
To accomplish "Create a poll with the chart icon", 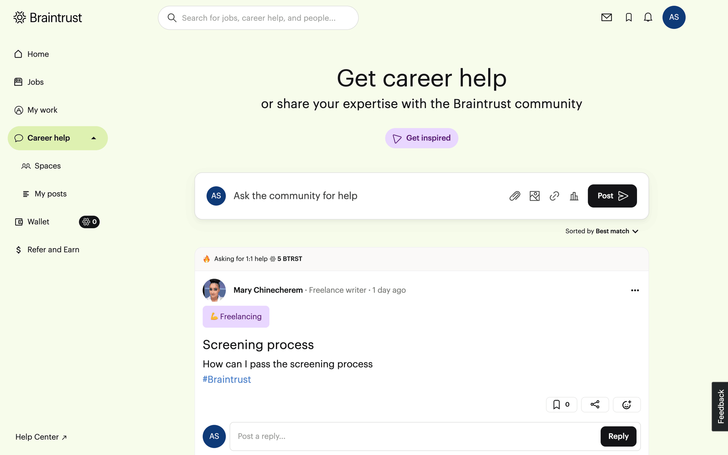I will point(574,196).
